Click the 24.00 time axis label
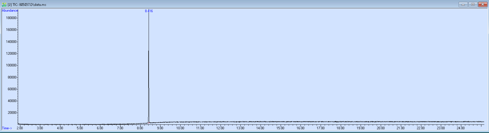 tap(461, 128)
